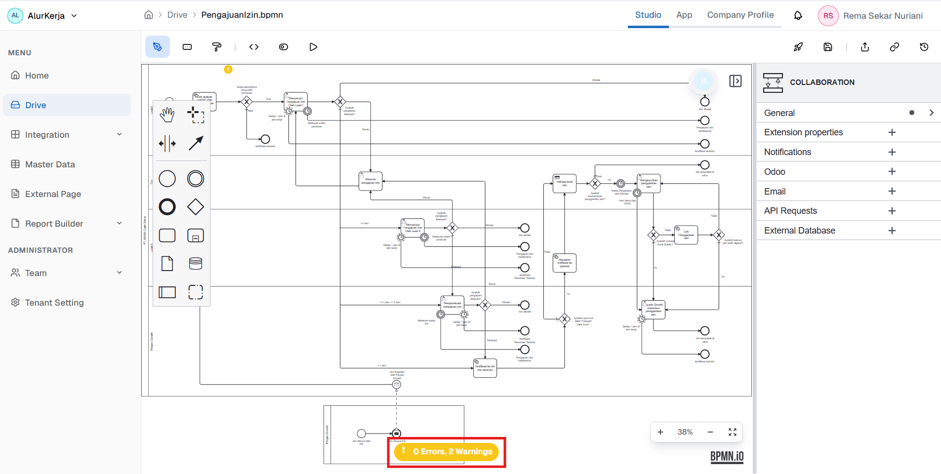Open the 0 Errors, 2 Warnings indicator
The width and height of the screenshot is (941, 474).
446,451
